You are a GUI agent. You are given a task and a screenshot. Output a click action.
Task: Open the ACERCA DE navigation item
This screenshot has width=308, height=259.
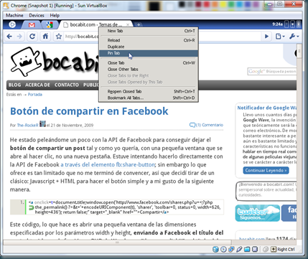click(x=37, y=85)
